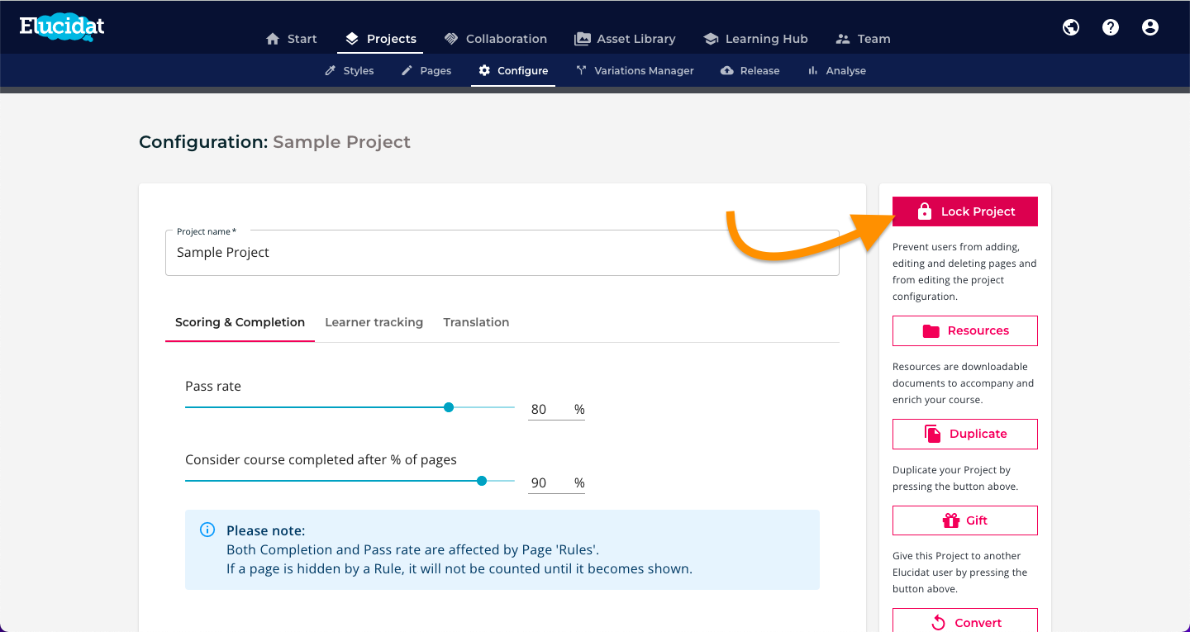This screenshot has height=632, width=1190.
Task: Open Team in top navigation
Action: tap(864, 39)
